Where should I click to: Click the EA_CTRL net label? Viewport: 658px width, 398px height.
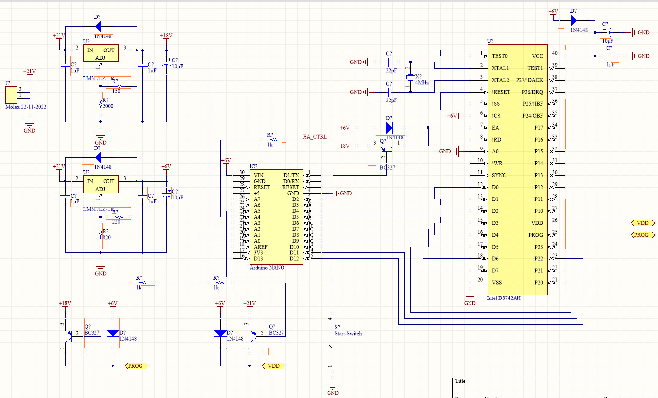pos(315,137)
